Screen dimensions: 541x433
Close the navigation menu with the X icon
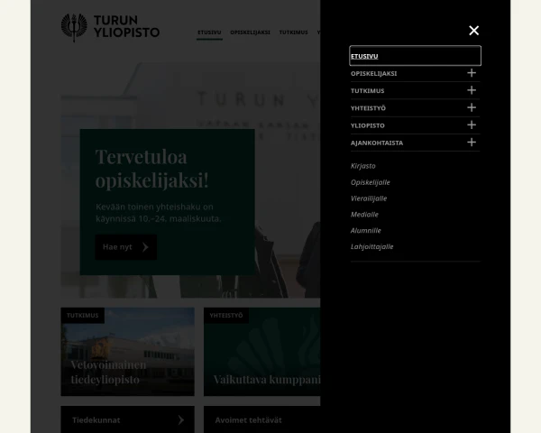(473, 31)
